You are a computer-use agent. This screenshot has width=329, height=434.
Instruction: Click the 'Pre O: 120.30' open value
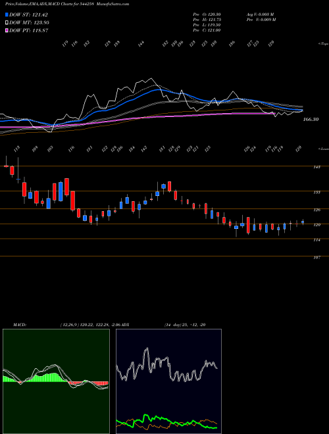[x=207, y=14]
